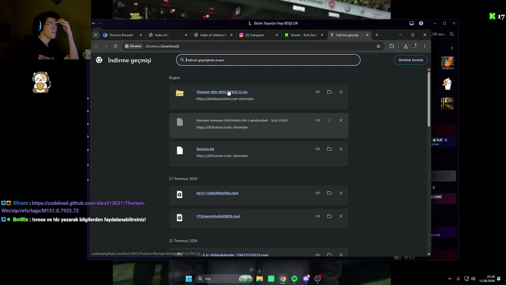Remove thorium.list from download history
506x285 pixels.
(341, 149)
